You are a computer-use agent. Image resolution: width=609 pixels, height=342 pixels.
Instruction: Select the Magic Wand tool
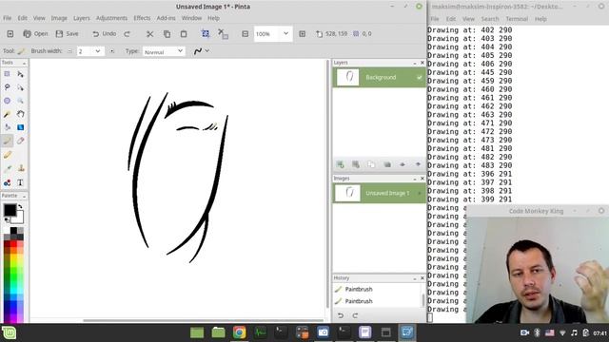(x=7, y=114)
